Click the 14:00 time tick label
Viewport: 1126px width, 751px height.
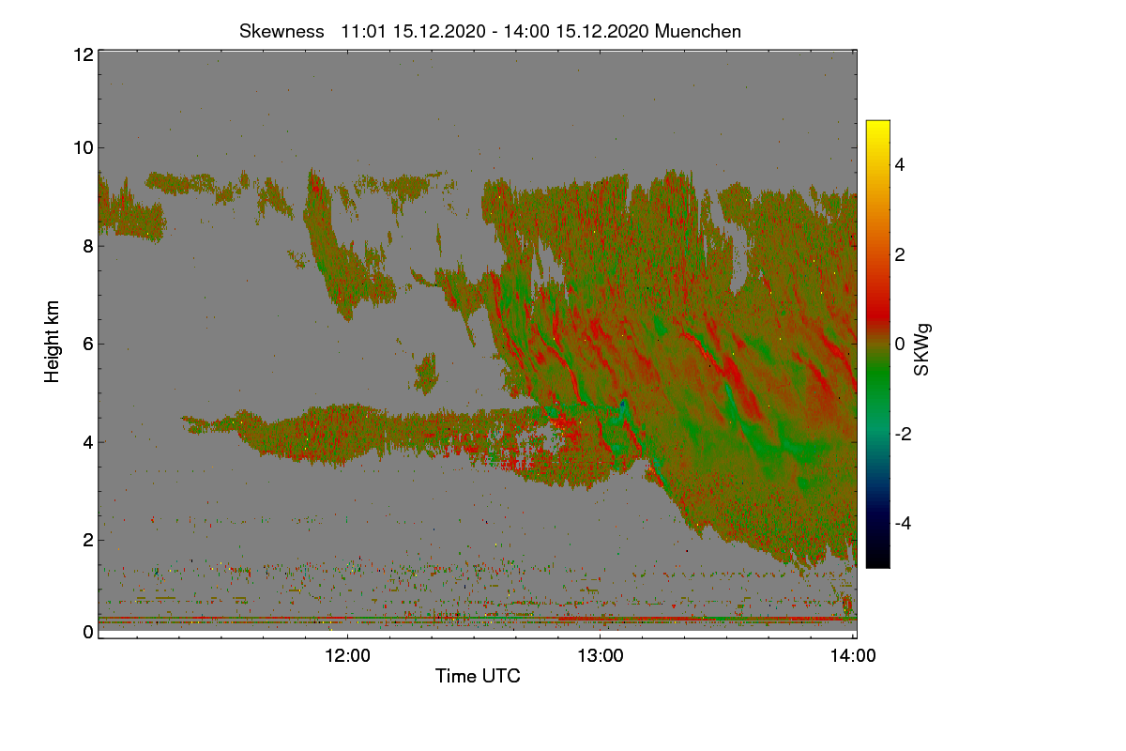(x=853, y=657)
